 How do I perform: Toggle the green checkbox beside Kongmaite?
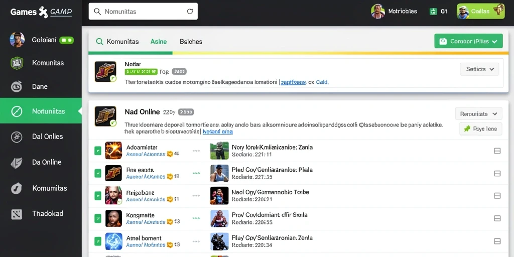pyautogui.click(x=98, y=218)
